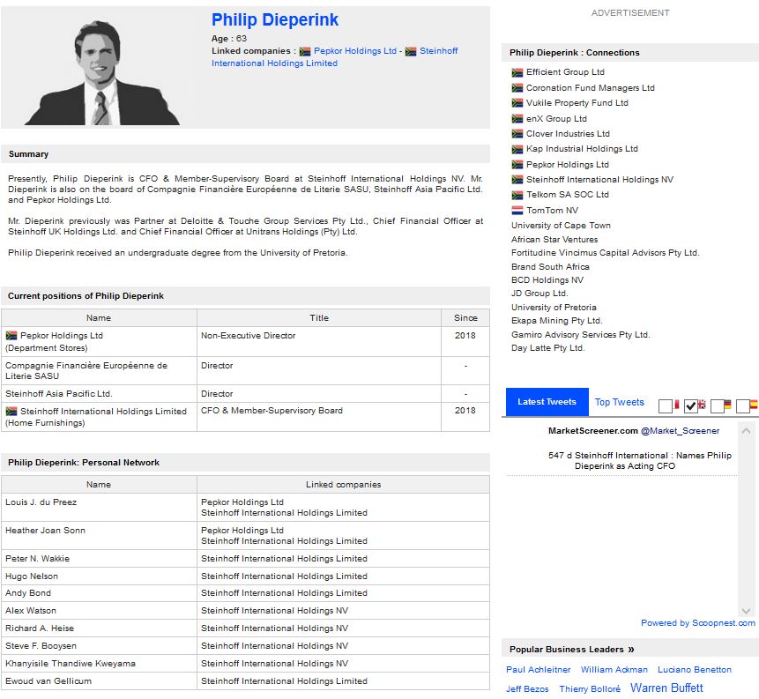Click flag next to Pepkor in Connections
The image size is (759, 699).
pos(517,165)
